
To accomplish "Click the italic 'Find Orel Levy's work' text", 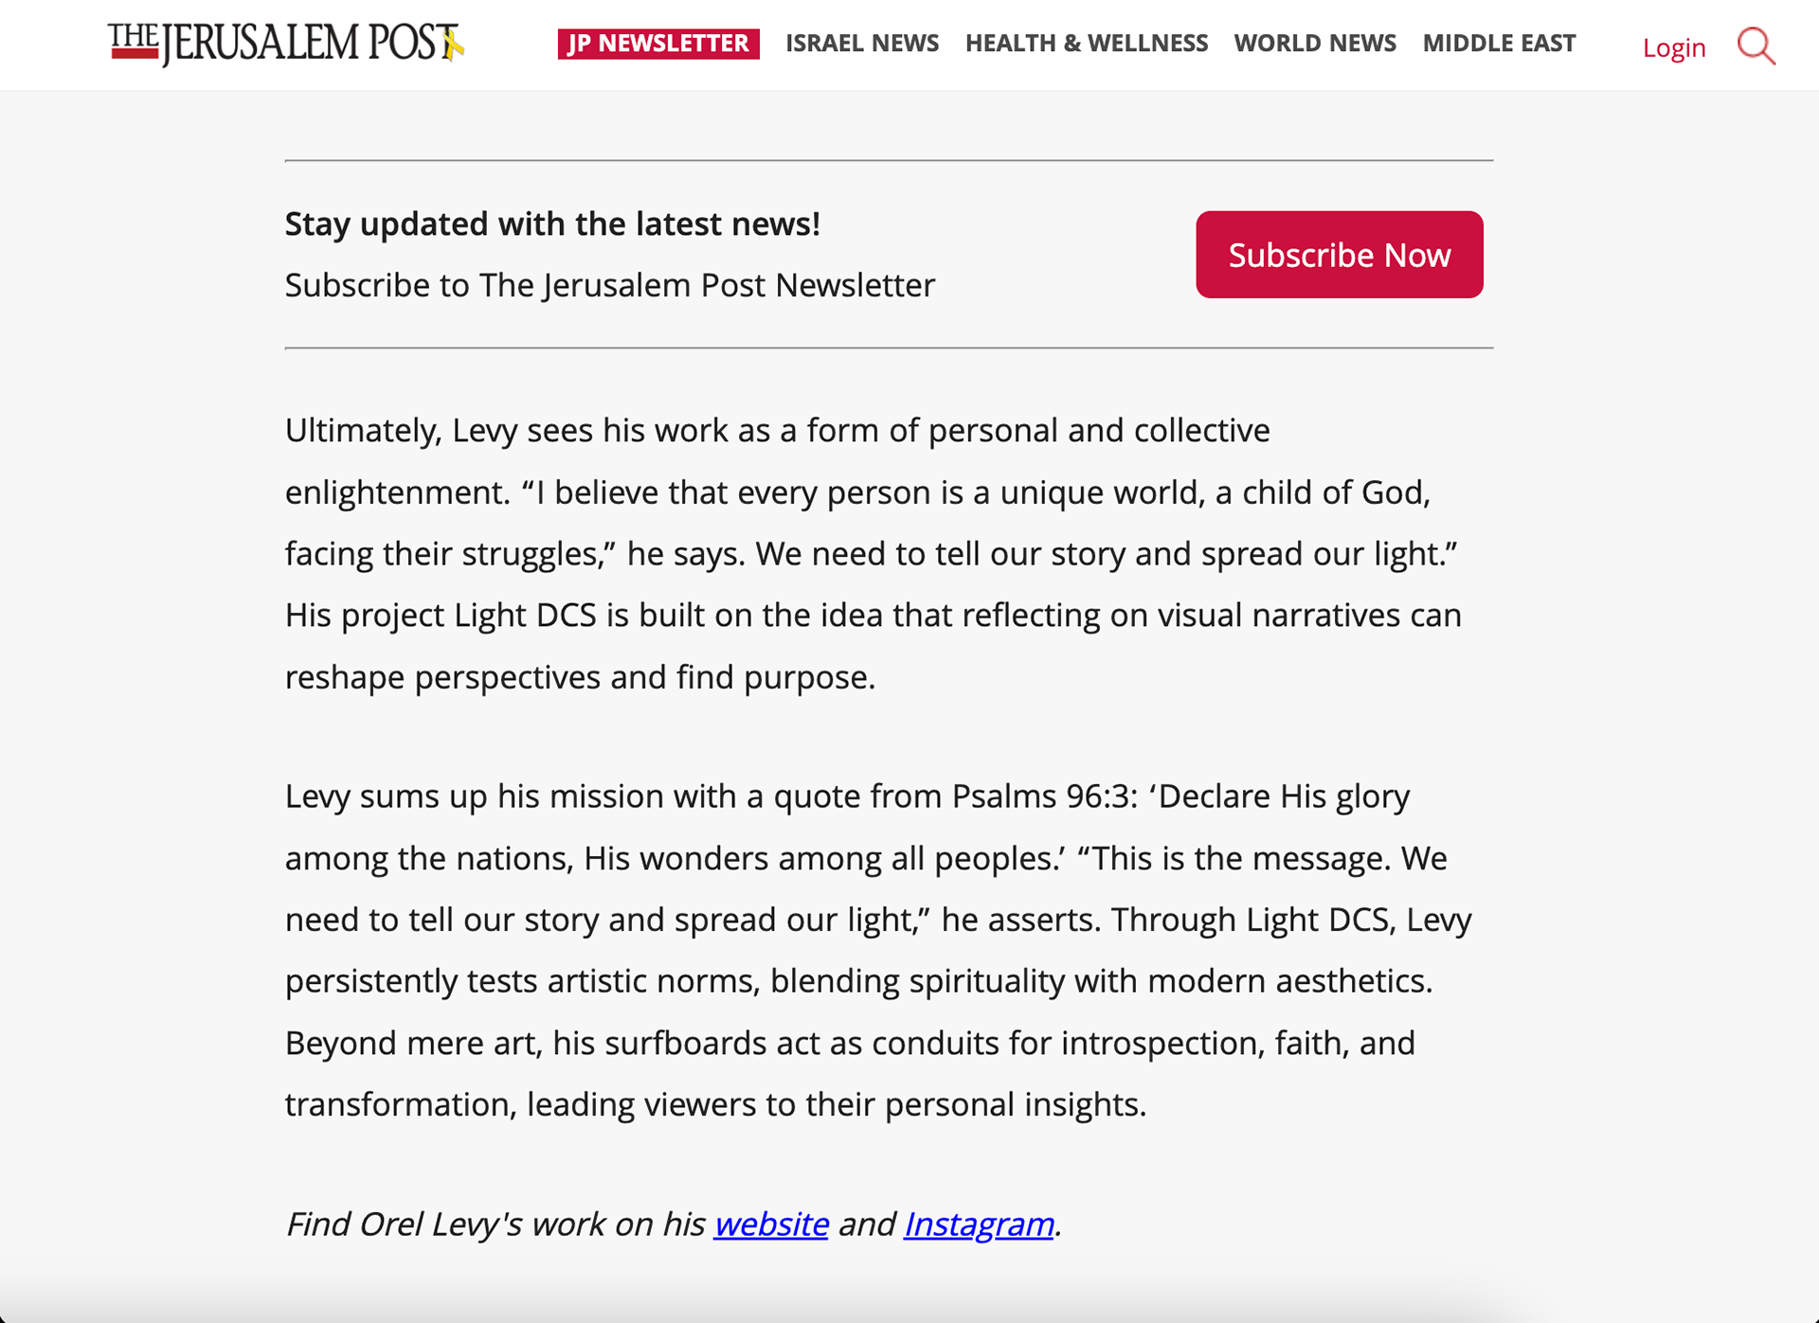I will click(495, 1224).
